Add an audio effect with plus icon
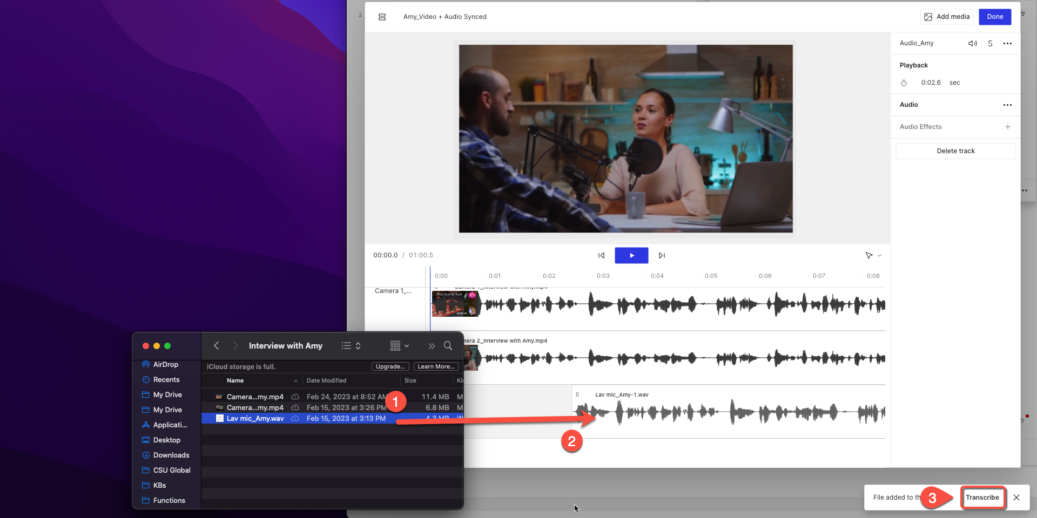The height and width of the screenshot is (518, 1037). point(1007,127)
